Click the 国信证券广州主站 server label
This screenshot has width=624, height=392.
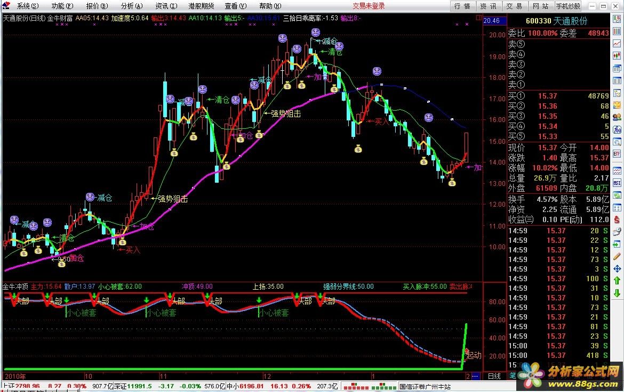[x=425, y=387]
